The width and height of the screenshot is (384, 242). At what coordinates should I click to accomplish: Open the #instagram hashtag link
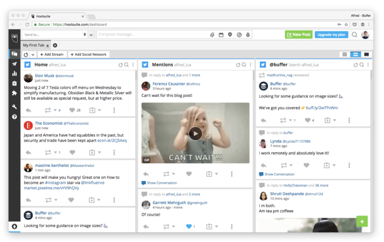[55, 183]
